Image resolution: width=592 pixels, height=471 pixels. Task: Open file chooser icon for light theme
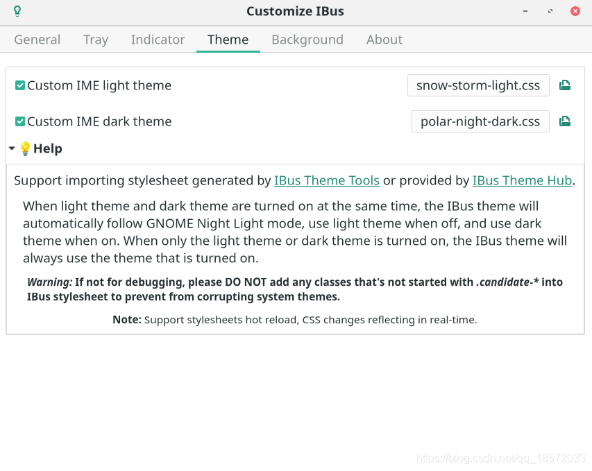[565, 85]
